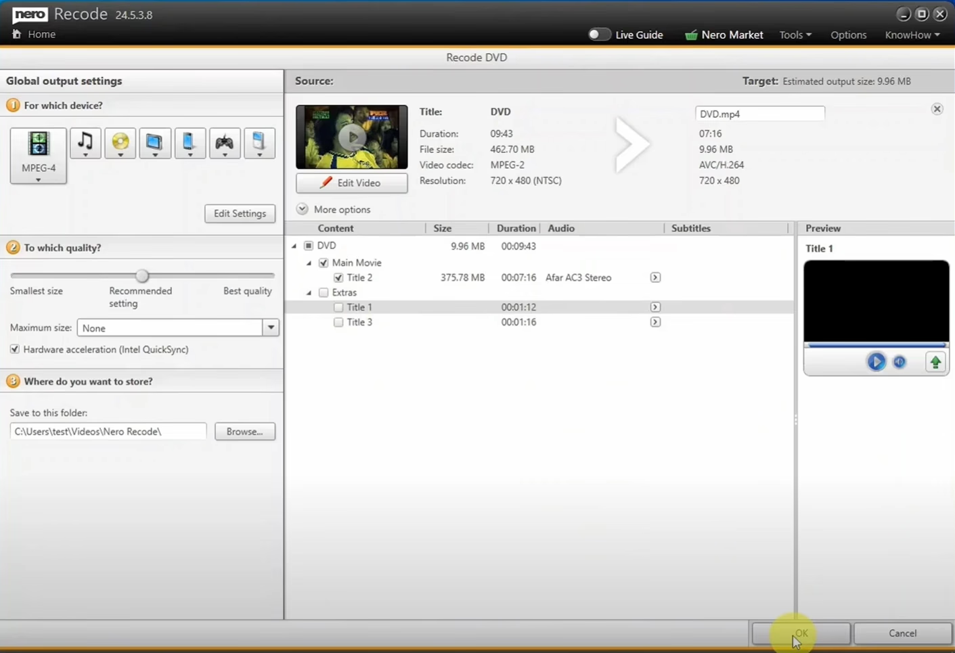Click the Browse... button
Image resolution: width=955 pixels, height=653 pixels.
click(245, 431)
